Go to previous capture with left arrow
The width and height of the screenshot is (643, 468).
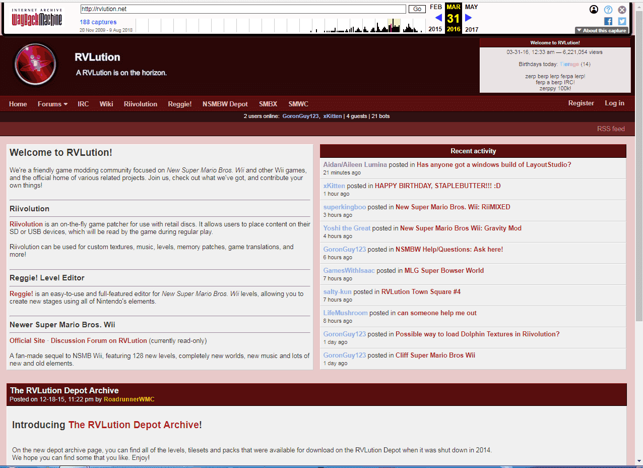click(x=438, y=18)
